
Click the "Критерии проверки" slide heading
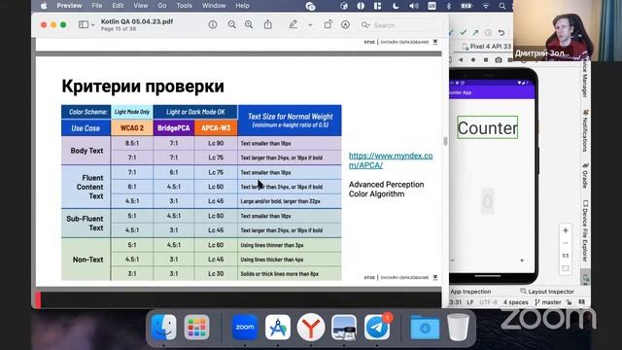click(x=143, y=87)
